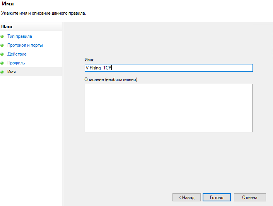The width and height of the screenshot is (273, 206).
Task: Click the green bullet beside "Действие"
Action: pos(2,54)
